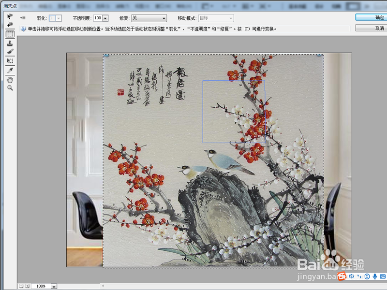Viewport: 387px width, 290px height.
Task: Select the Brush tool
Action: pyautogui.click(x=10, y=51)
